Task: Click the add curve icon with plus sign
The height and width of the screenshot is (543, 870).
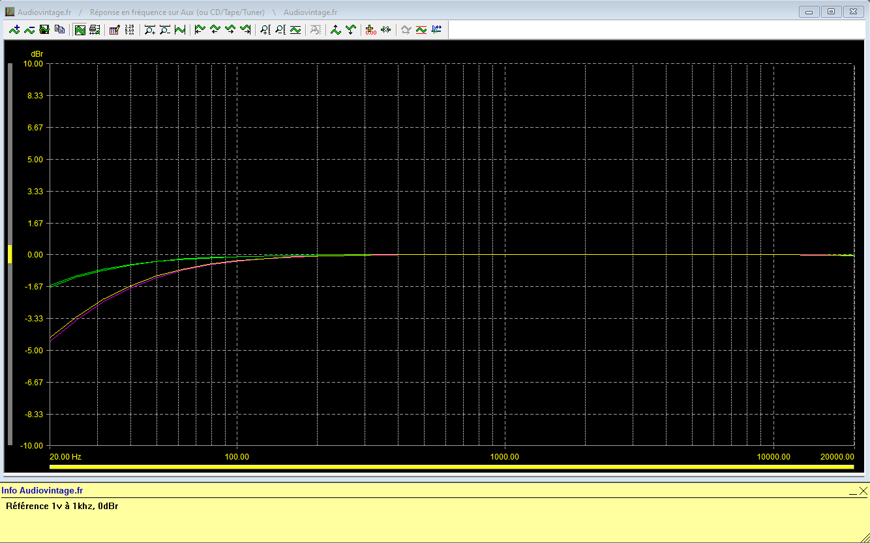Action: pos(14,29)
